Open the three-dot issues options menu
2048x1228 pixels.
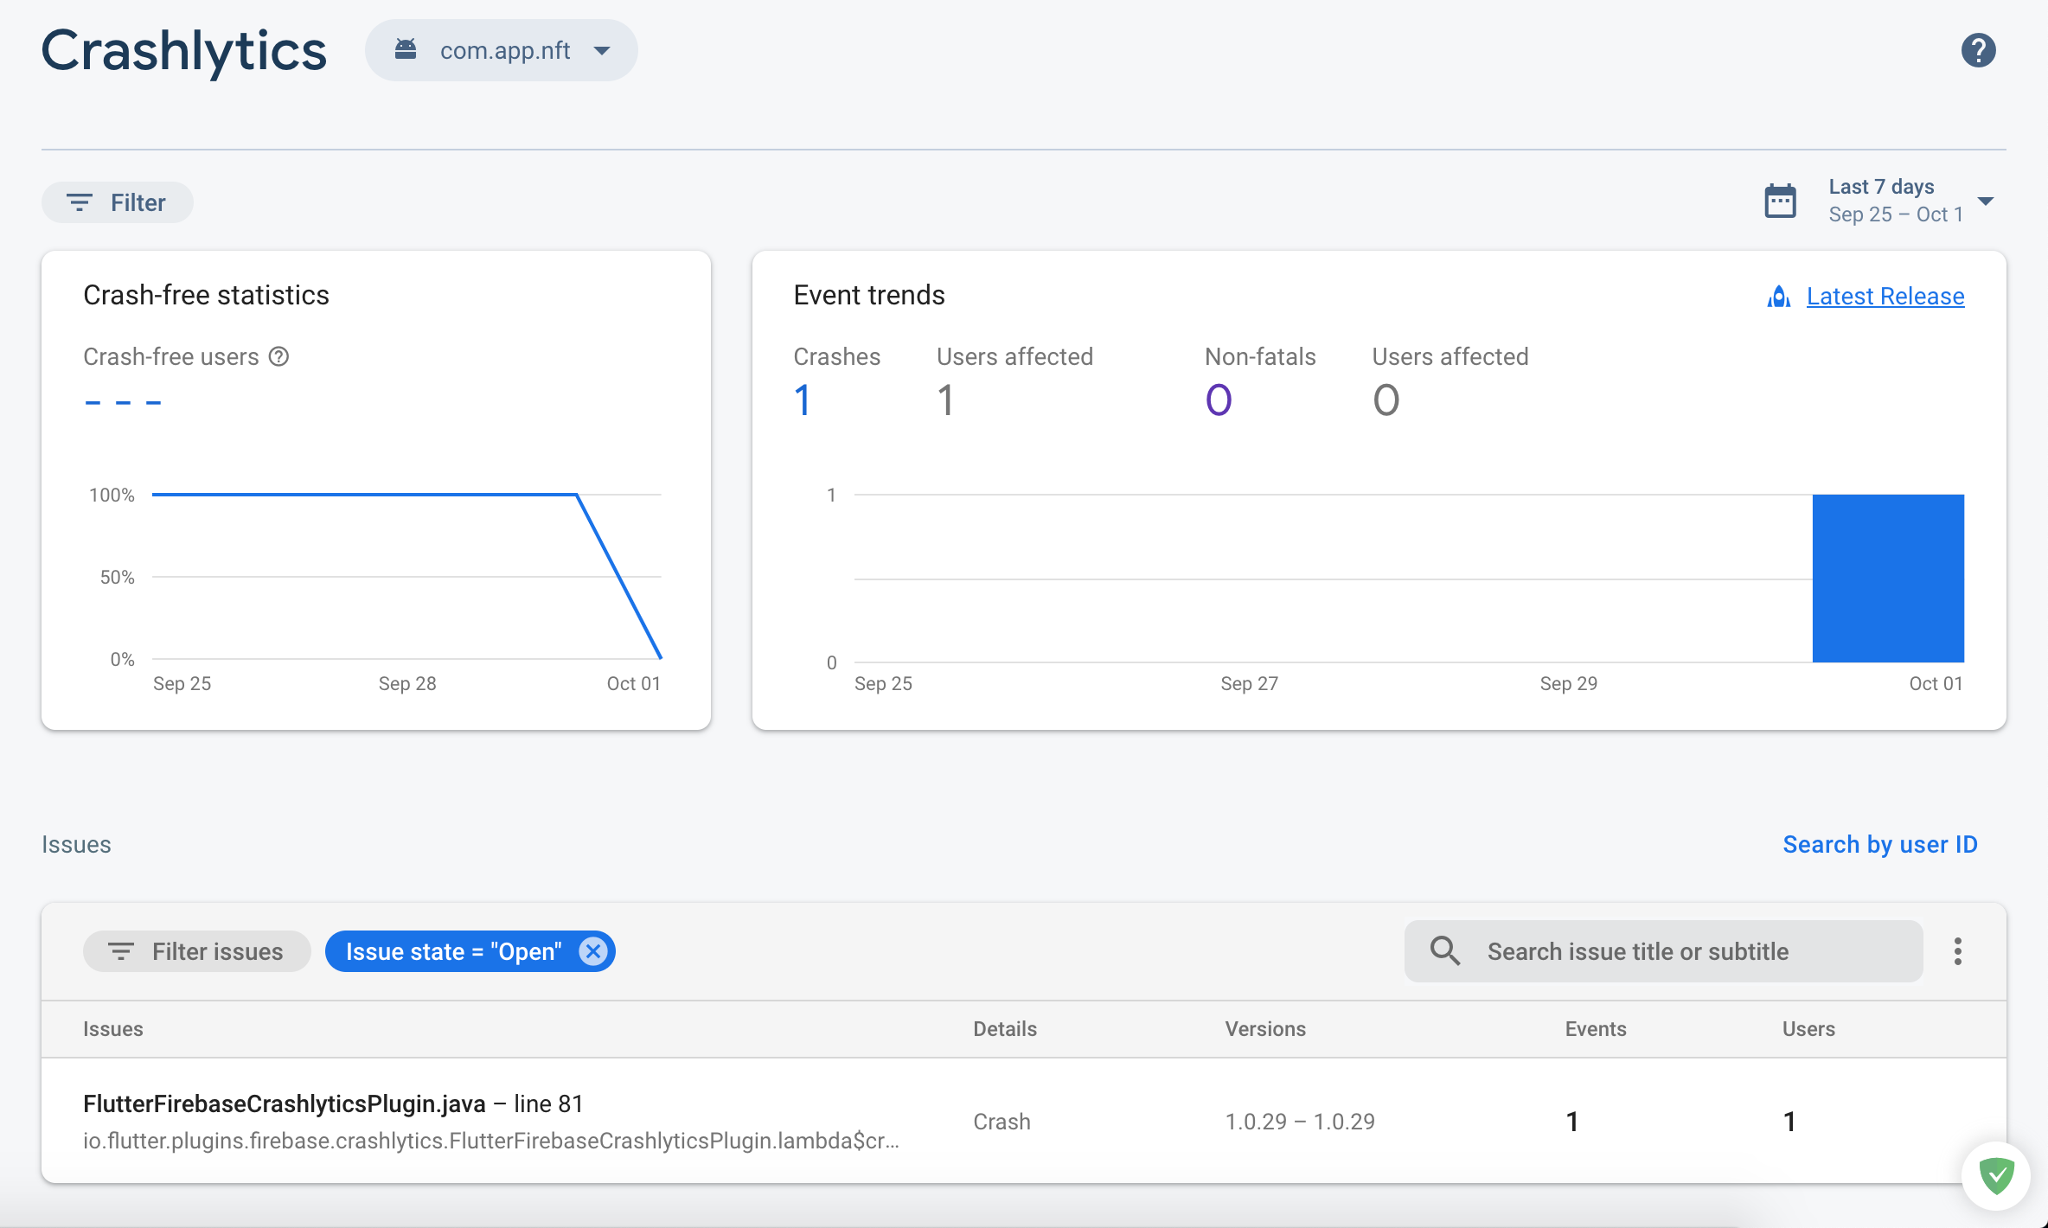[1957, 951]
